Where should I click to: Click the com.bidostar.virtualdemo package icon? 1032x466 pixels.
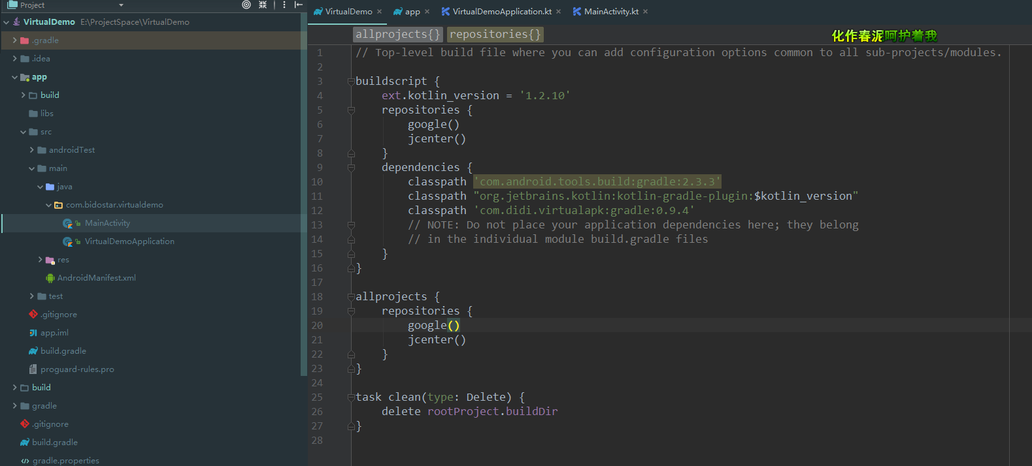59,205
